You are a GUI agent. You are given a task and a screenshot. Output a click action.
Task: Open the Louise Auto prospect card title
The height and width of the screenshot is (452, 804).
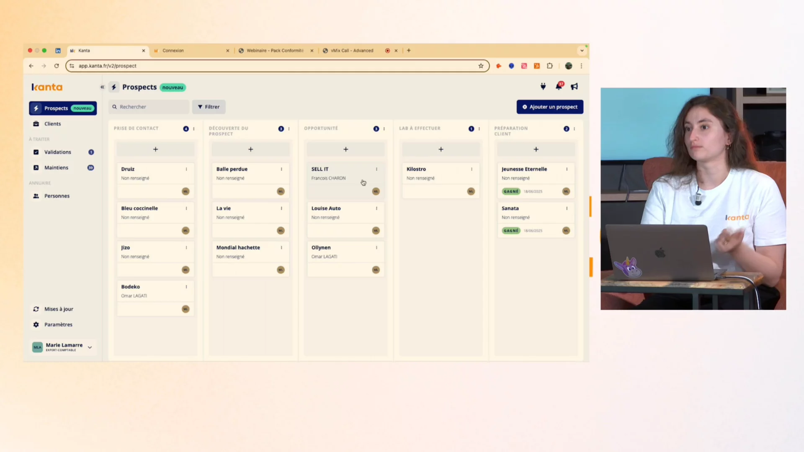pyautogui.click(x=326, y=208)
